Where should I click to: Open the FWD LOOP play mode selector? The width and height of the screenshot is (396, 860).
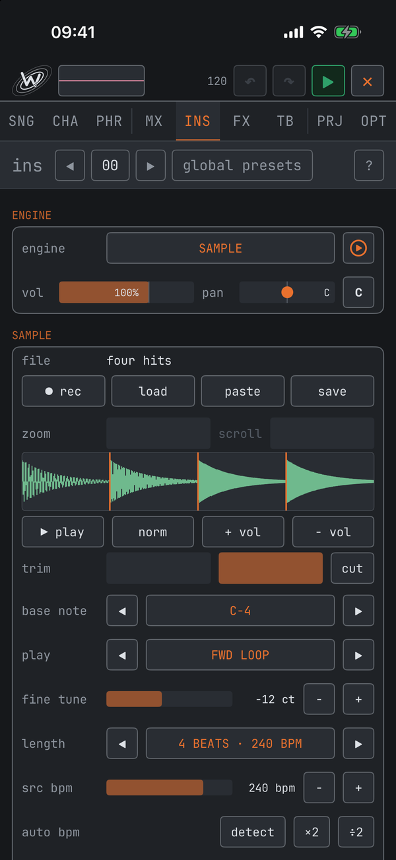coord(240,655)
